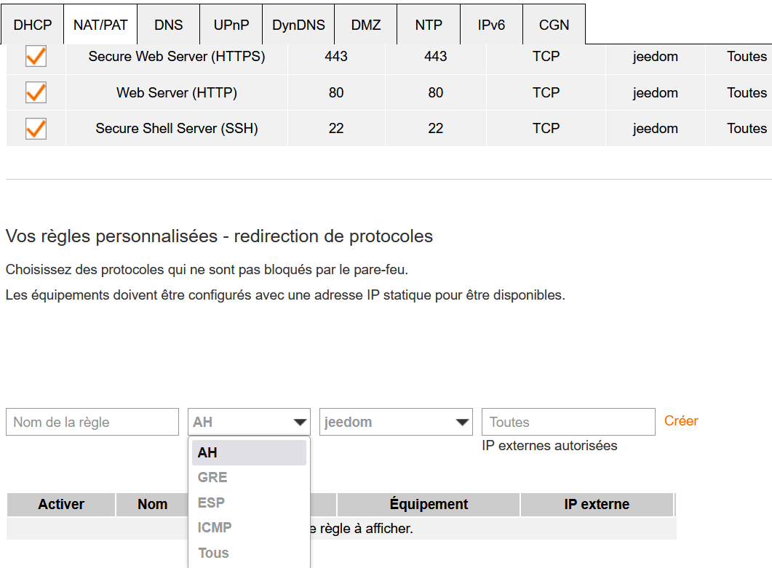Switch to the DHCP tab
Image resolution: width=772 pixels, height=568 pixels.
[33, 25]
